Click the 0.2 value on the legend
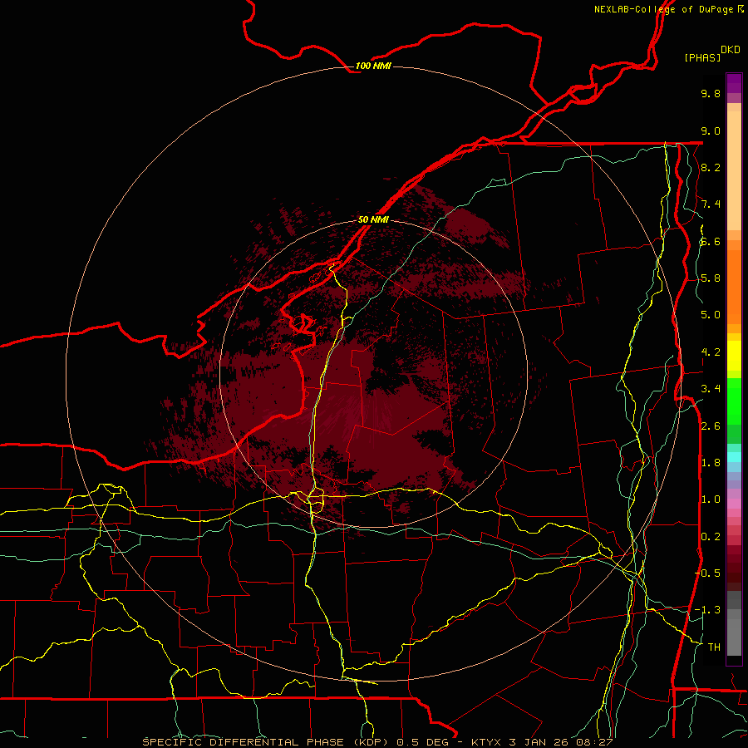 [711, 537]
